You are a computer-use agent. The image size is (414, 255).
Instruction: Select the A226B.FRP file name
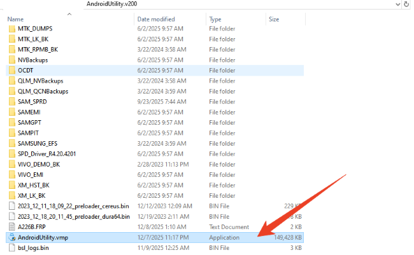(32, 227)
